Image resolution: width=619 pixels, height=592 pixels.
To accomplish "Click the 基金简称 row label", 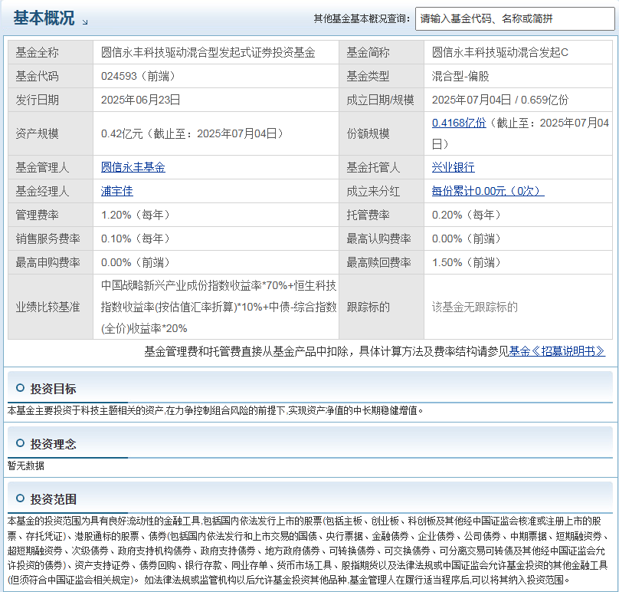I will 368,52.
